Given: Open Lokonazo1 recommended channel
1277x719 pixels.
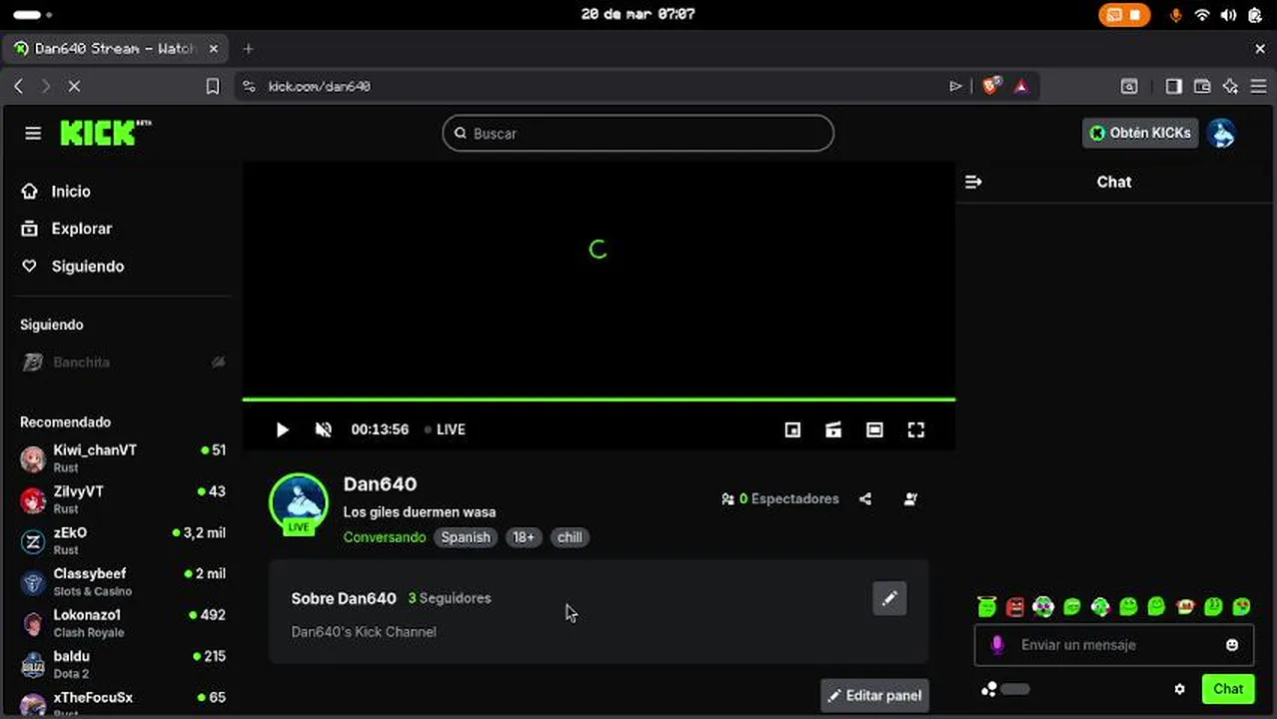Looking at the screenshot, I should pos(123,623).
